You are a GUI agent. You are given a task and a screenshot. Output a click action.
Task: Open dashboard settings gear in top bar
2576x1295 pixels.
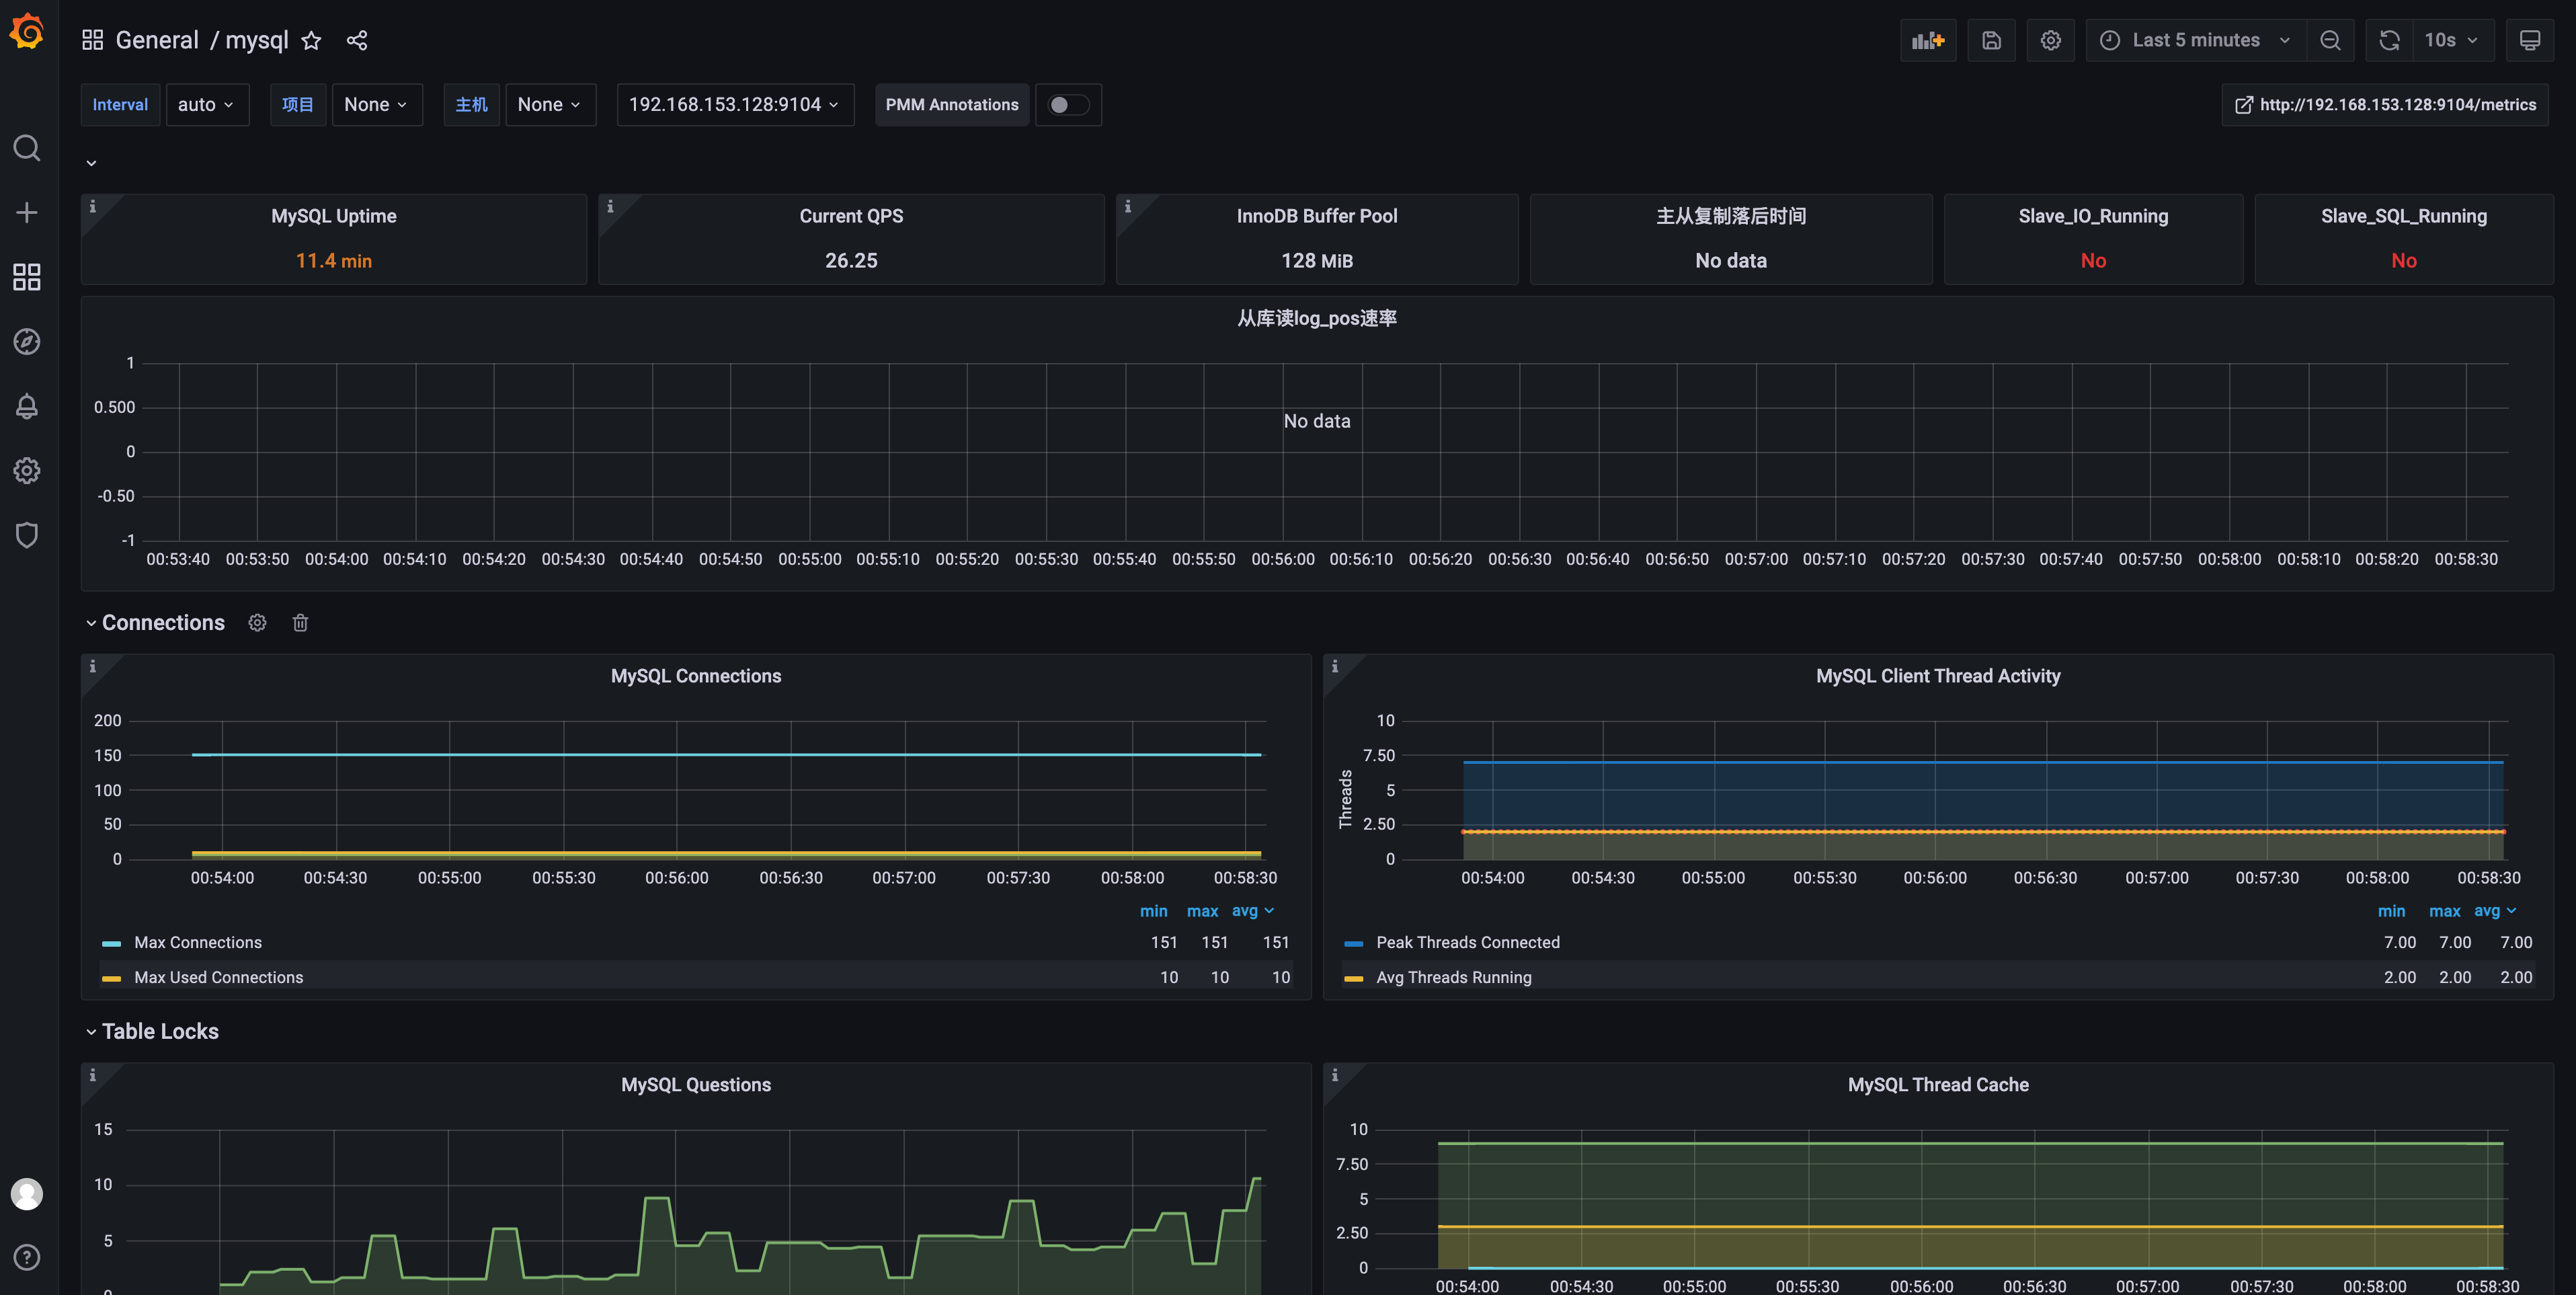[2050, 40]
